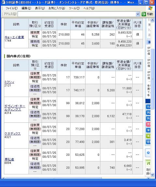156x187 pixels.
Task: Open the ツール(T) menu
Action: 74,8
